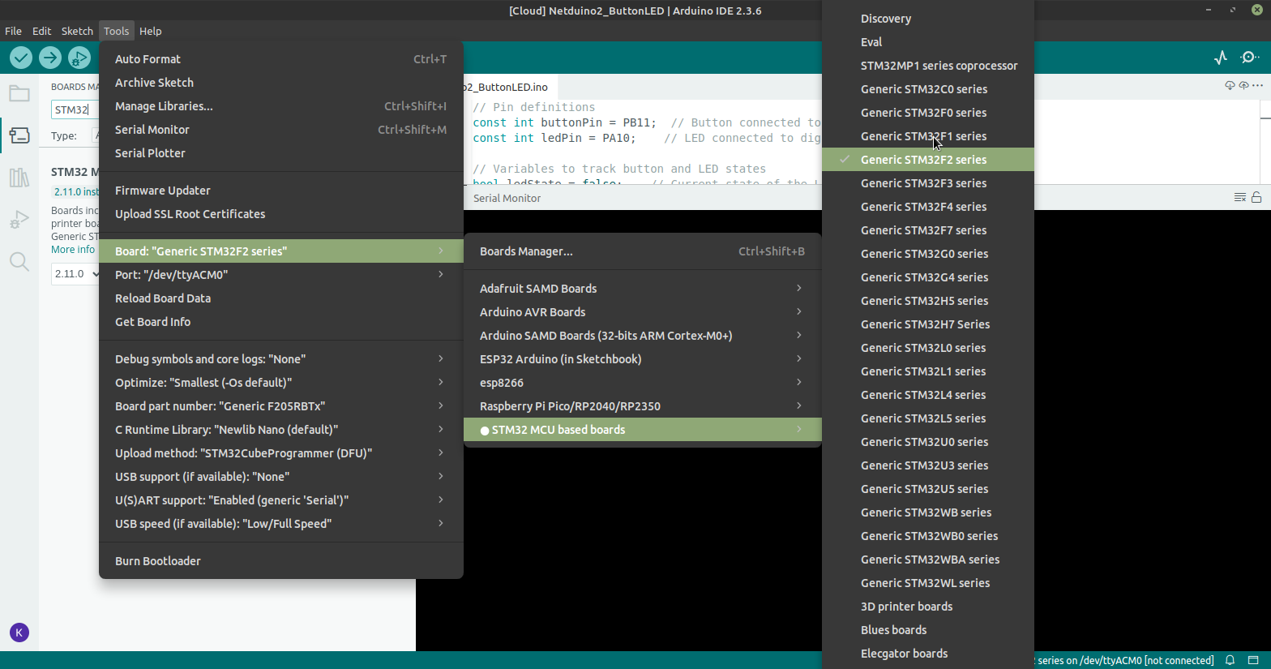Click Get Board Info
Viewport: 1271px width, 669px height.
(281, 322)
